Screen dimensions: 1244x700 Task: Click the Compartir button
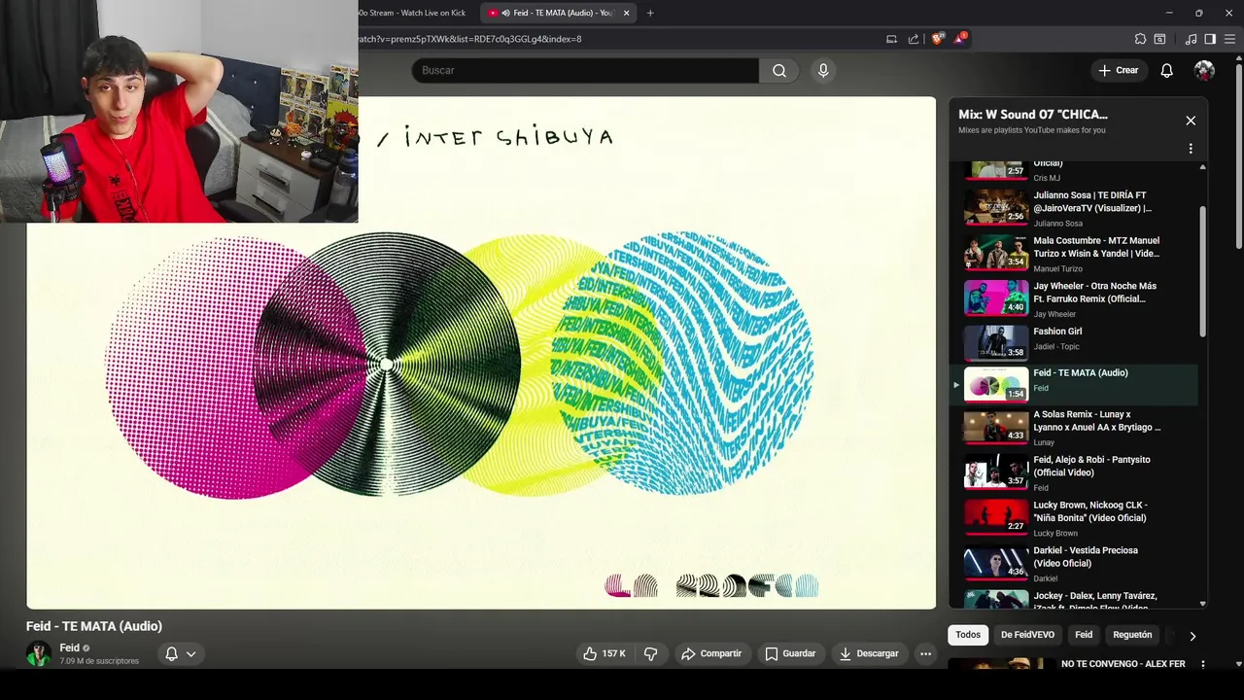tap(711, 653)
